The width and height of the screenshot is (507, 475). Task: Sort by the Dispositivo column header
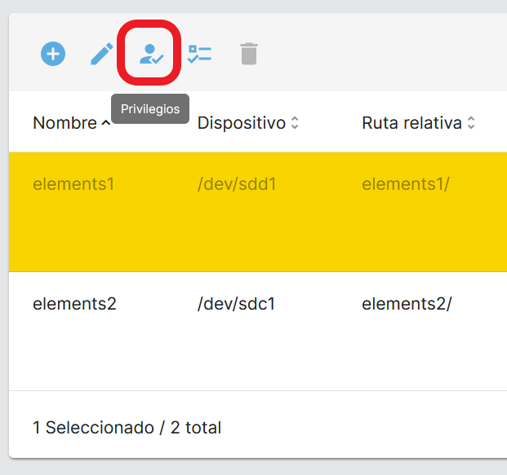click(241, 123)
